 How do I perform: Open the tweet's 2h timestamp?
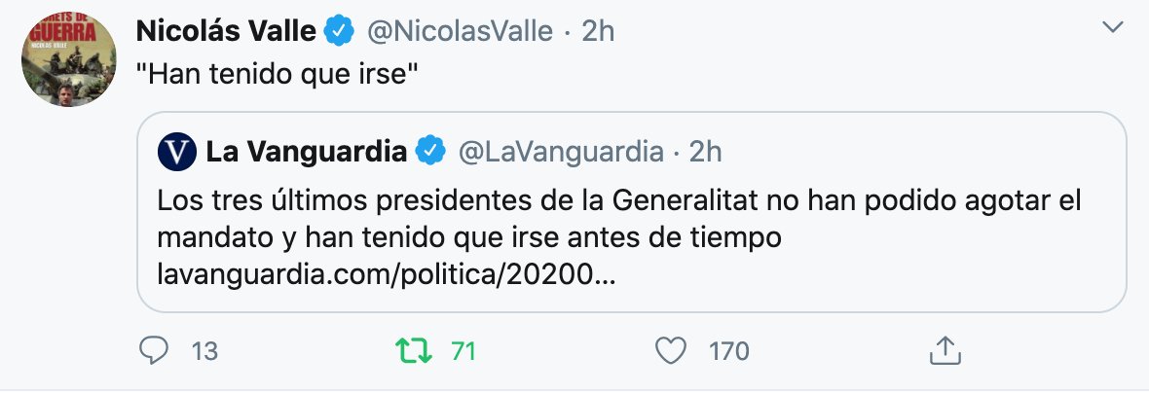point(598,31)
